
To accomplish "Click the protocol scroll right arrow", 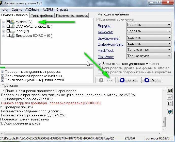I will pos(159,133).
